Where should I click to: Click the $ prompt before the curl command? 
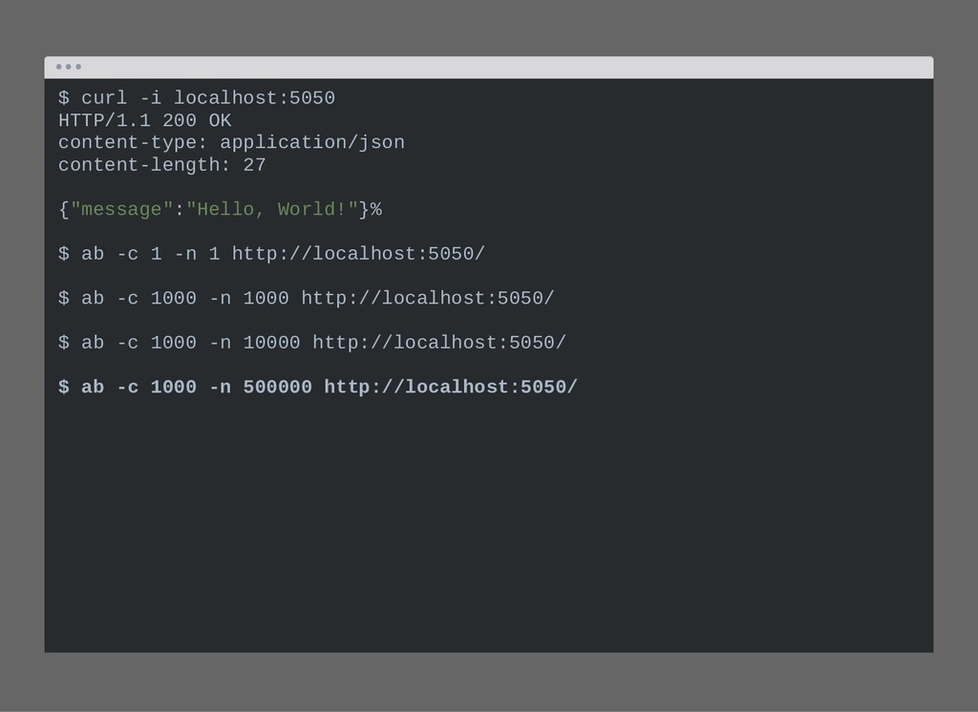64,98
